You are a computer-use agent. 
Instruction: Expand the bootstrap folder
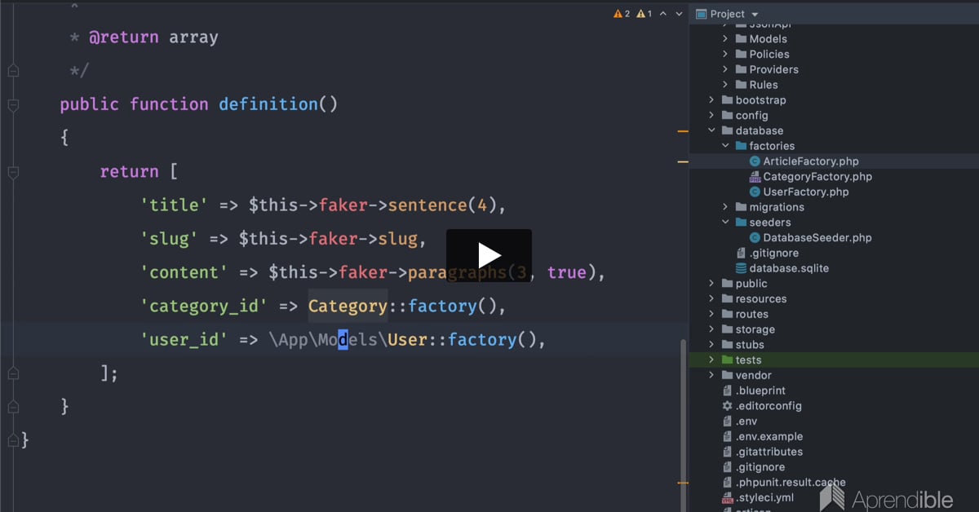[711, 100]
